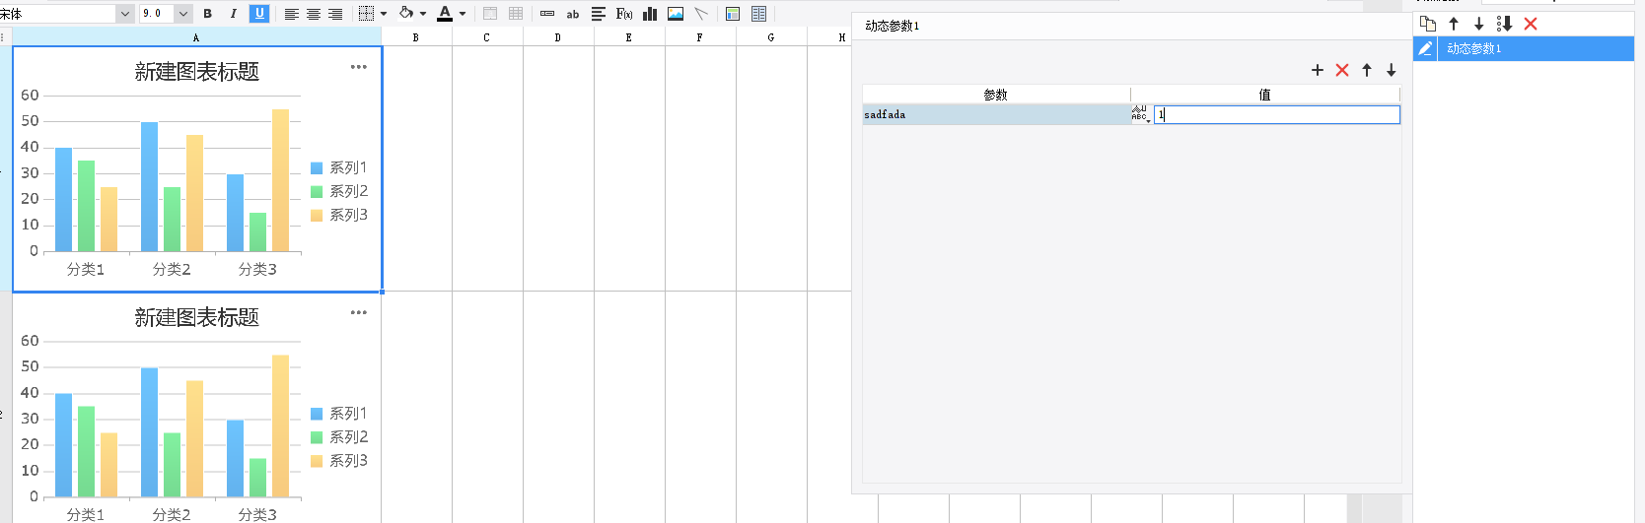Click the copy icon above parameter list
Viewport: 1645px width, 523px height.
[1428, 24]
